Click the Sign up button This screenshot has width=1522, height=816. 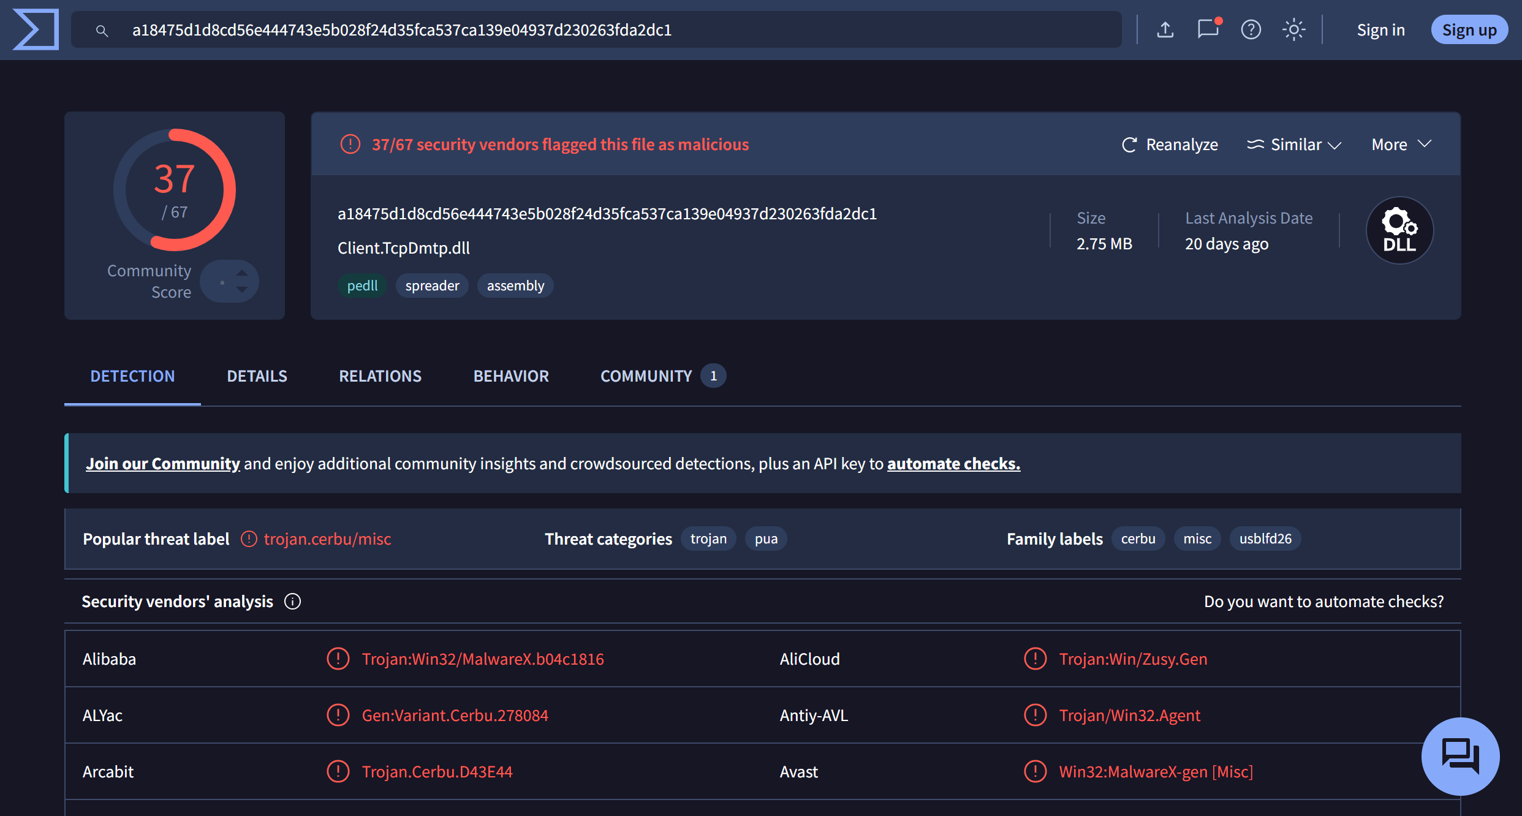click(x=1469, y=29)
